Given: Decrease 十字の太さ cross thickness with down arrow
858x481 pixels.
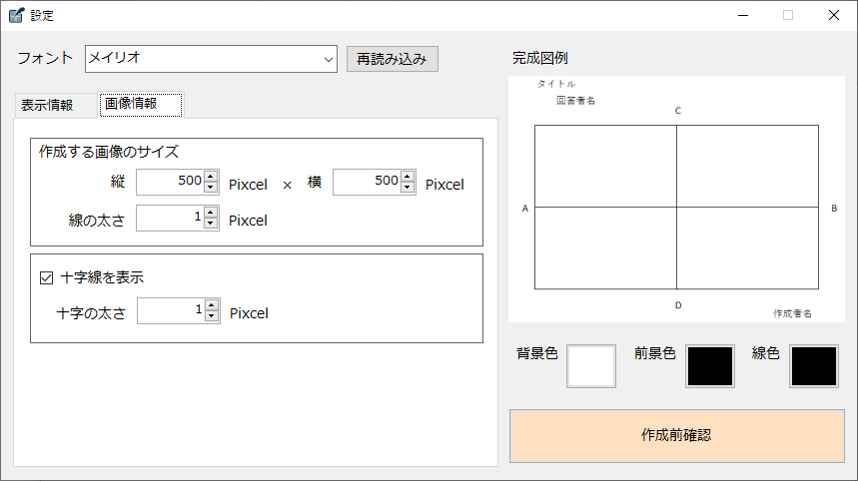Looking at the screenshot, I should click(211, 317).
